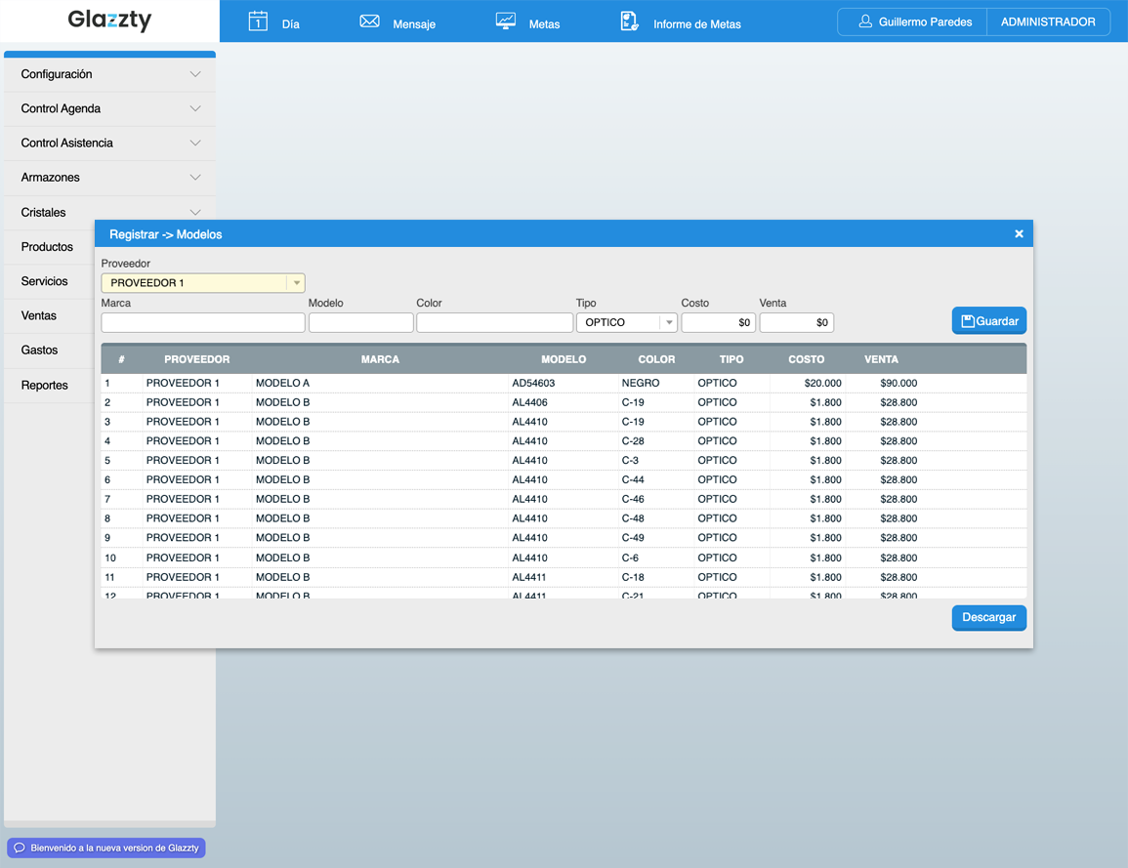Click the Glazzty logo

click(108, 21)
